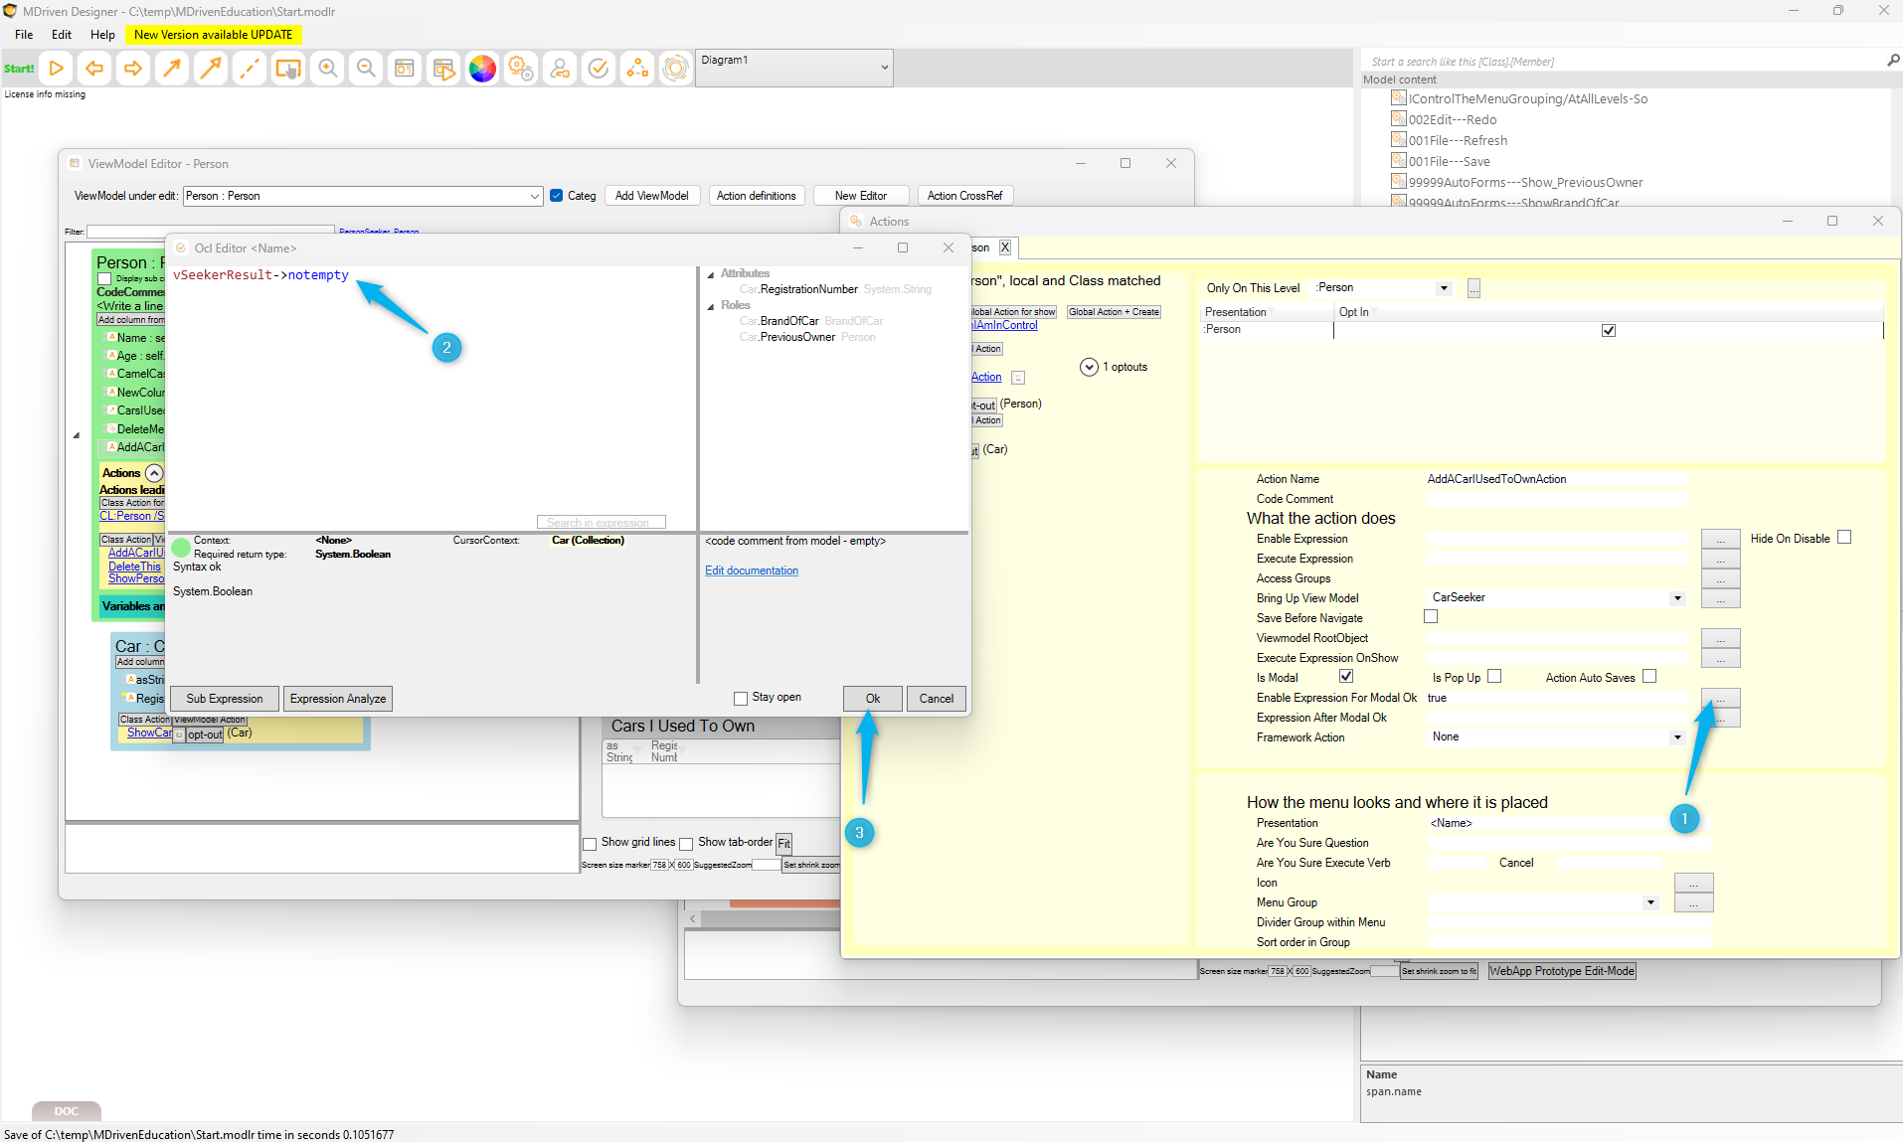The image size is (1903, 1142).
Task: Open the Edit documentation link
Action: coord(751,571)
